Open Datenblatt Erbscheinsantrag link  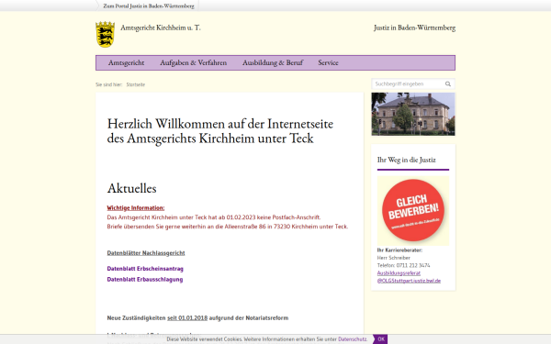click(145, 269)
